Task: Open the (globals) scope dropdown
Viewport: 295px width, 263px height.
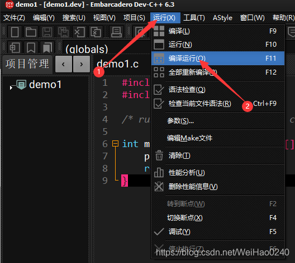Action: pyautogui.click(x=106, y=48)
